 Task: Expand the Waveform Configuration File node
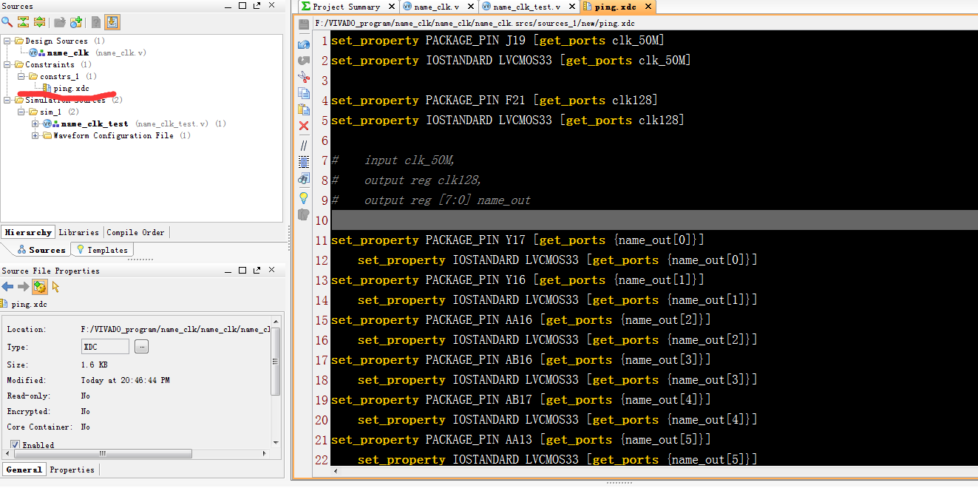[35, 136]
